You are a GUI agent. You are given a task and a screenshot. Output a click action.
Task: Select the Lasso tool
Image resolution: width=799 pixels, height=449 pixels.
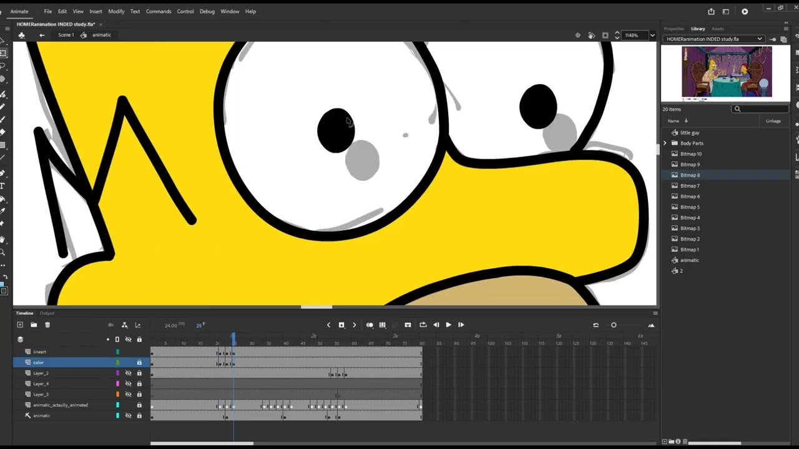tap(3, 67)
